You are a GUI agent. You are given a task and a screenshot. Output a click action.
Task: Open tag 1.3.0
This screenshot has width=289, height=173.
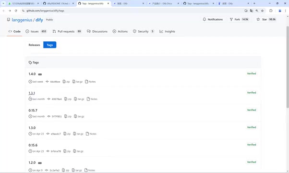tap(32, 128)
